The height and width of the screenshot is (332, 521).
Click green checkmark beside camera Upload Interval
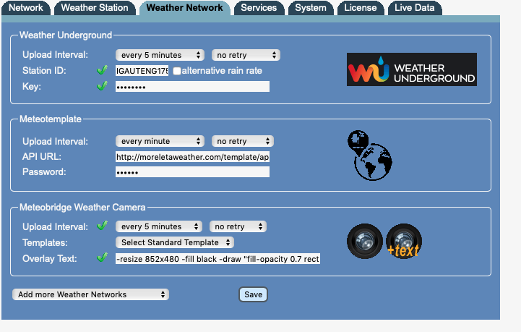102,226
